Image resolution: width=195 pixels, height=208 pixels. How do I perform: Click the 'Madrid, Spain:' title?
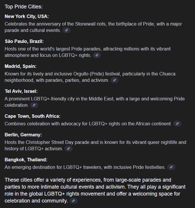point(21,66)
